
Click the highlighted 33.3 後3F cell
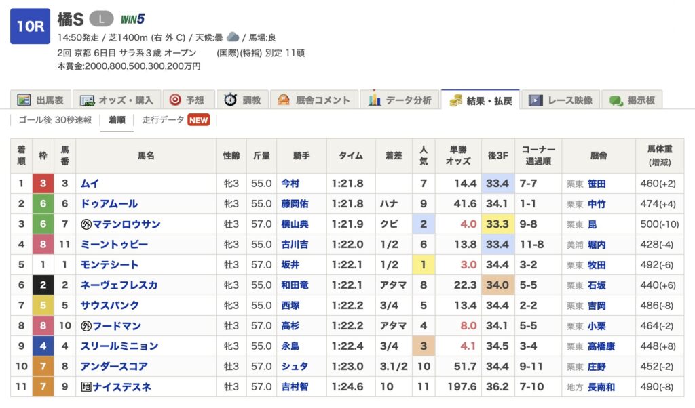[497, 224]
